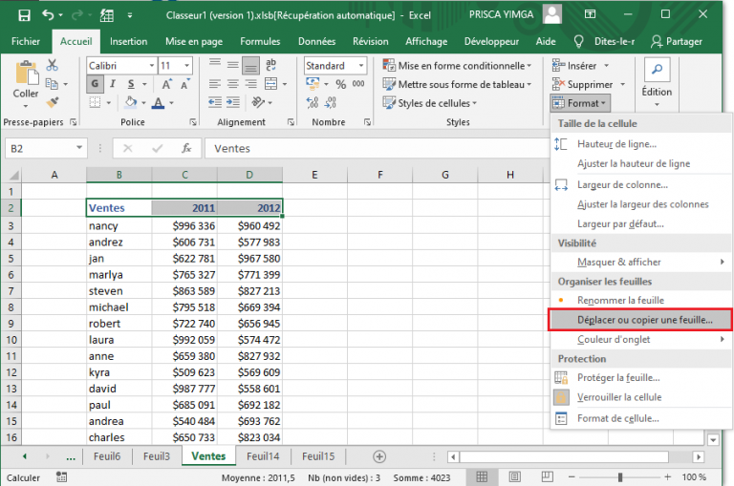Toggle italic I formatting
The width and height of the screenshot is (734, 486).
click(113, 84)
